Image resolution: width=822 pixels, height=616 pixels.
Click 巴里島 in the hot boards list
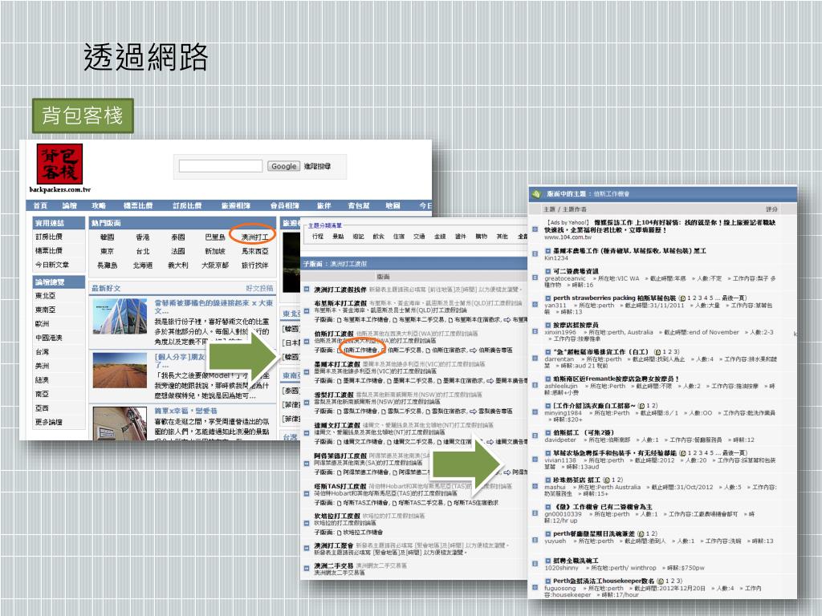point(215,237)
